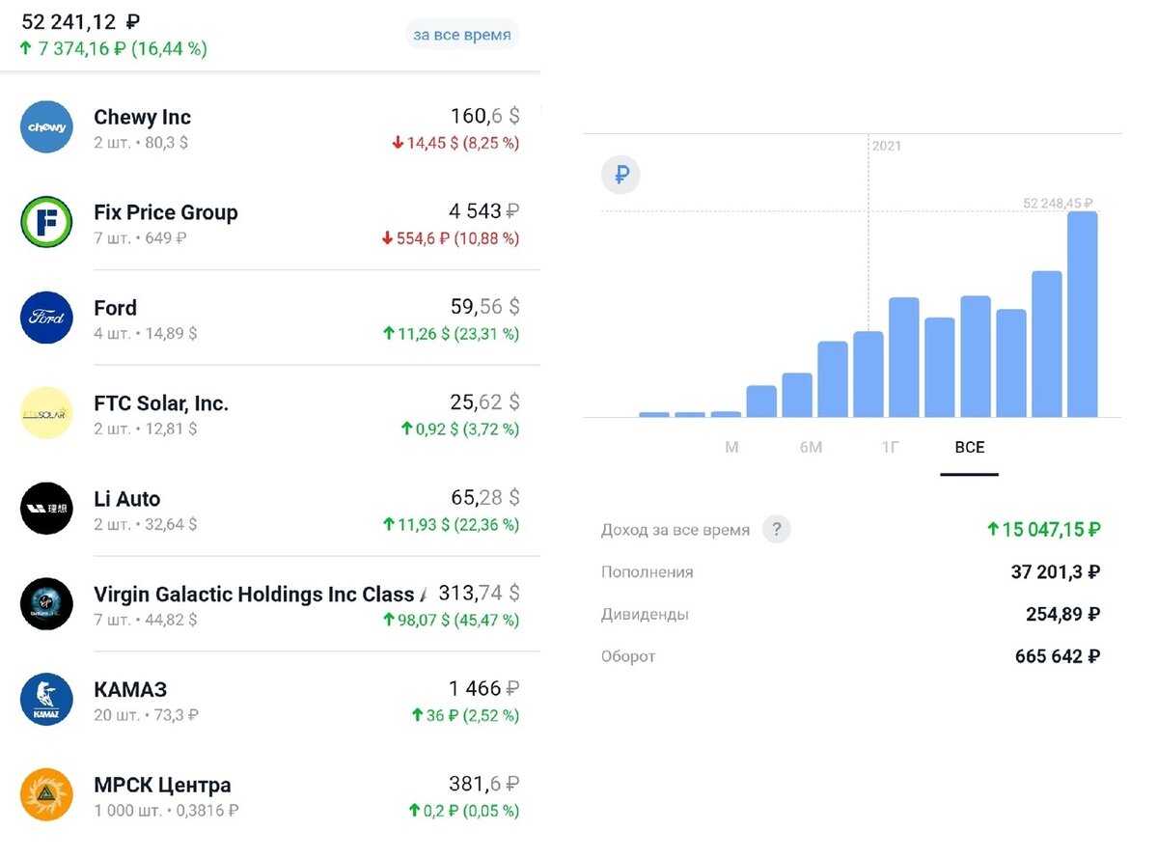This screenshot has width=1158, height=859.
Task: Tap Virgin Galactic gain 98,07 $ (45,47 %)
Action: click(x=452, y=620)
